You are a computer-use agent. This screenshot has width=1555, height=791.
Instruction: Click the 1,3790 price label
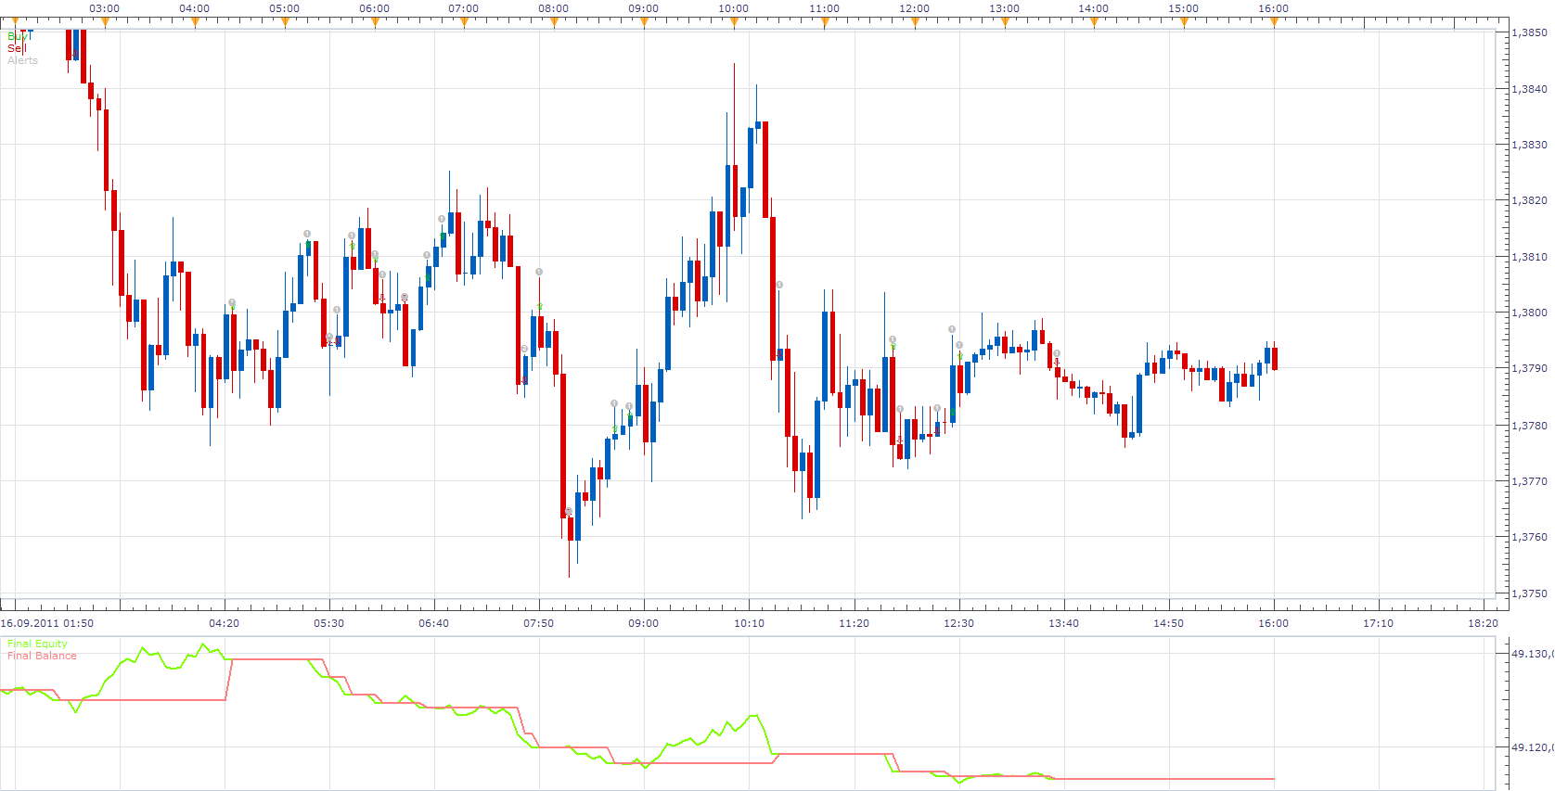1529,368
